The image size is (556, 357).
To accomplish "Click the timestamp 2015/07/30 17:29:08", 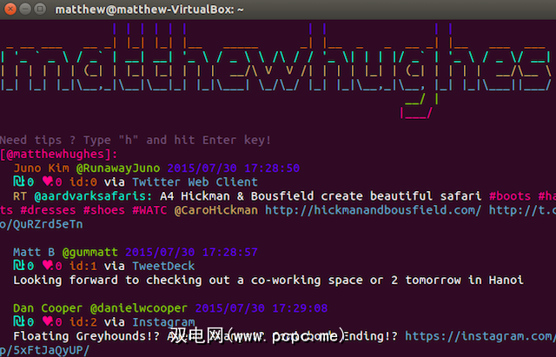I will click(261, 308).
